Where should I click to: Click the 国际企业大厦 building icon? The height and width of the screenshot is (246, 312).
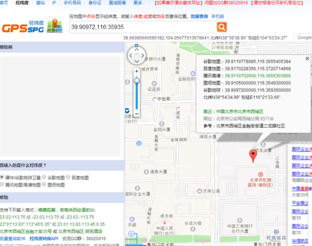pos(137,188)
